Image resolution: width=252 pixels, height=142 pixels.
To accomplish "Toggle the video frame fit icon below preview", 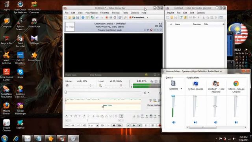I will pos(146,75).
